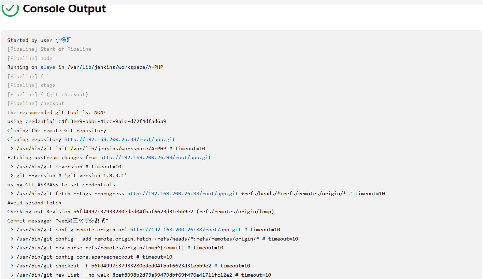Click the commit message "web第三次提交测试"
This screenshot has height=279, width=483.
tap(82, 221)
